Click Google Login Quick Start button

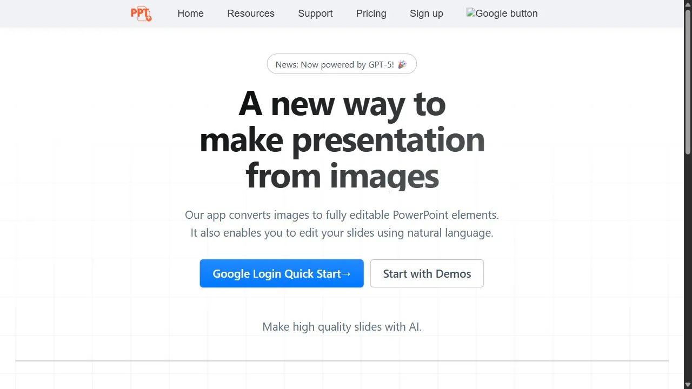point(282,273)
